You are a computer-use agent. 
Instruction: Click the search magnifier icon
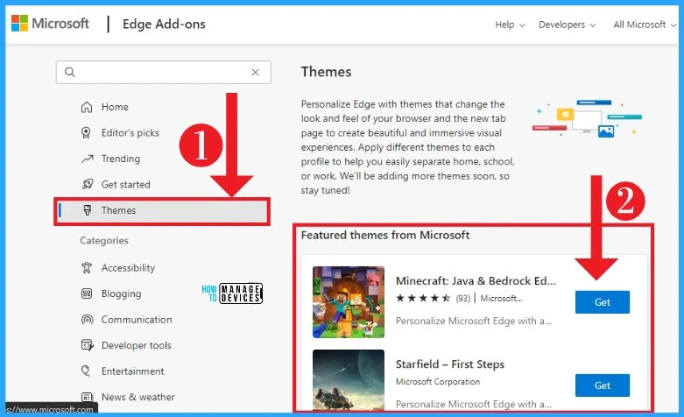pos(70,72)
